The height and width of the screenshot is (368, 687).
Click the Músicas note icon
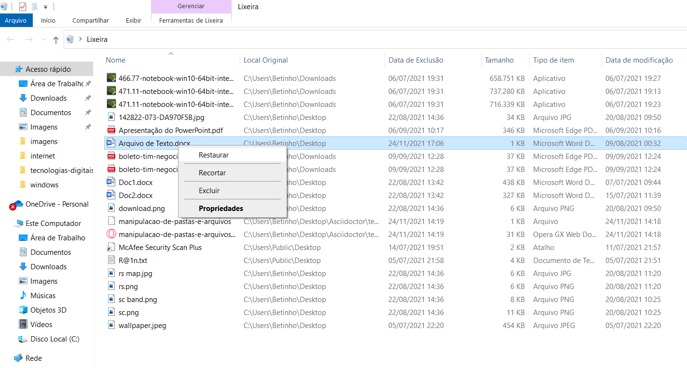point(23,296)
